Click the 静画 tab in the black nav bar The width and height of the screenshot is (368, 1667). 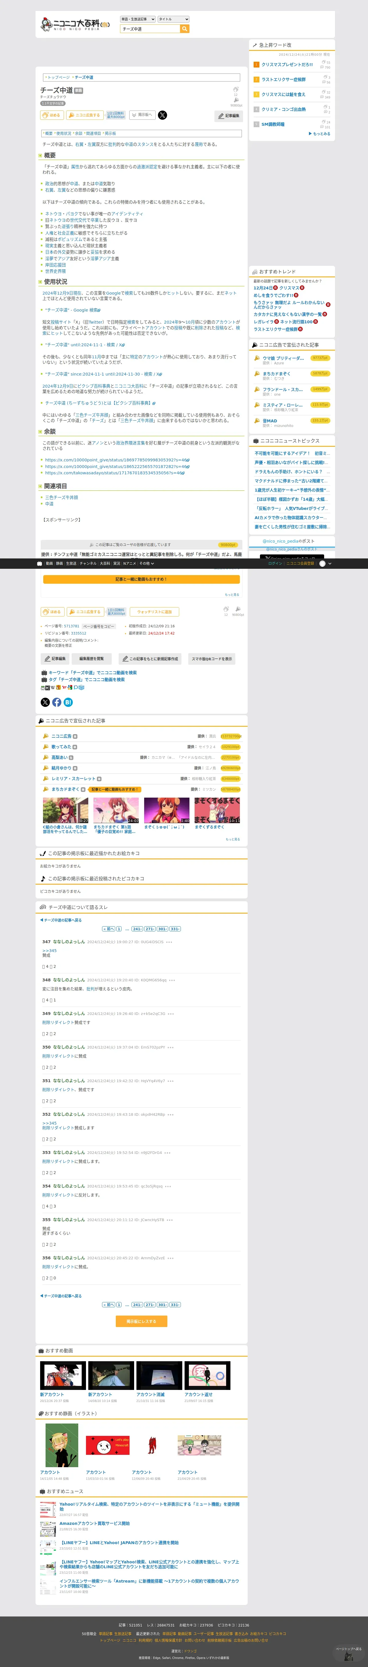pos(59,564)
